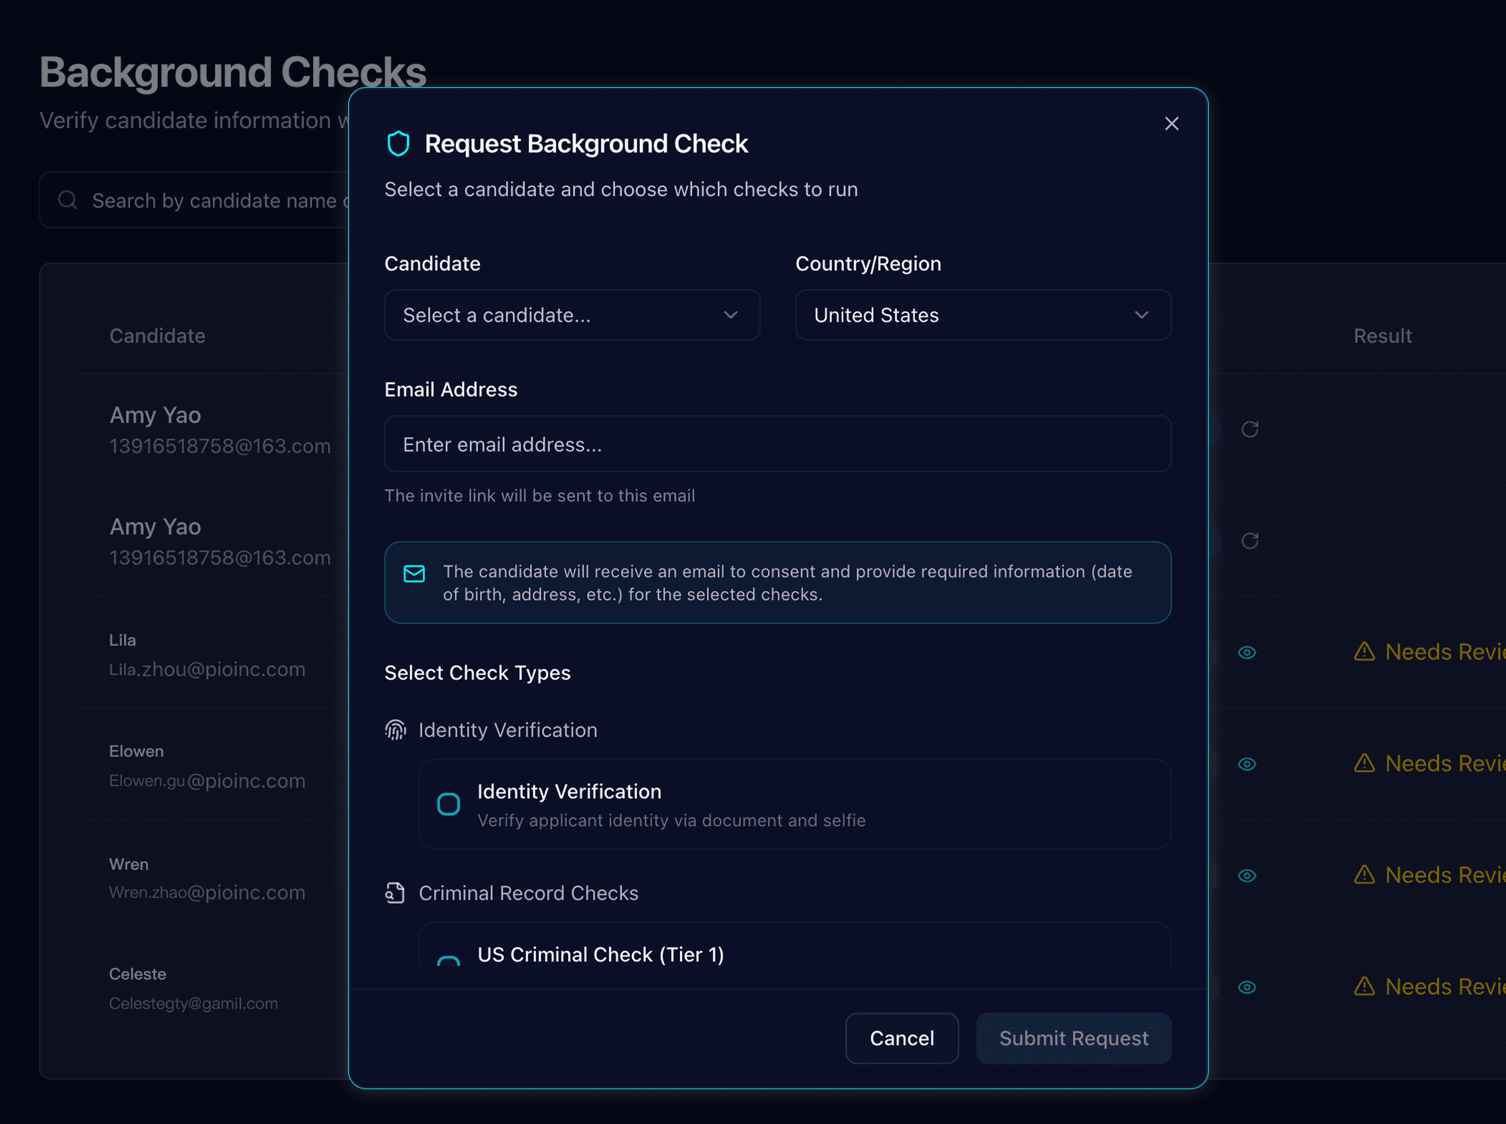Open the Select a candidate dropdown
The image size is (1506, 1124).
pos(572,315)
